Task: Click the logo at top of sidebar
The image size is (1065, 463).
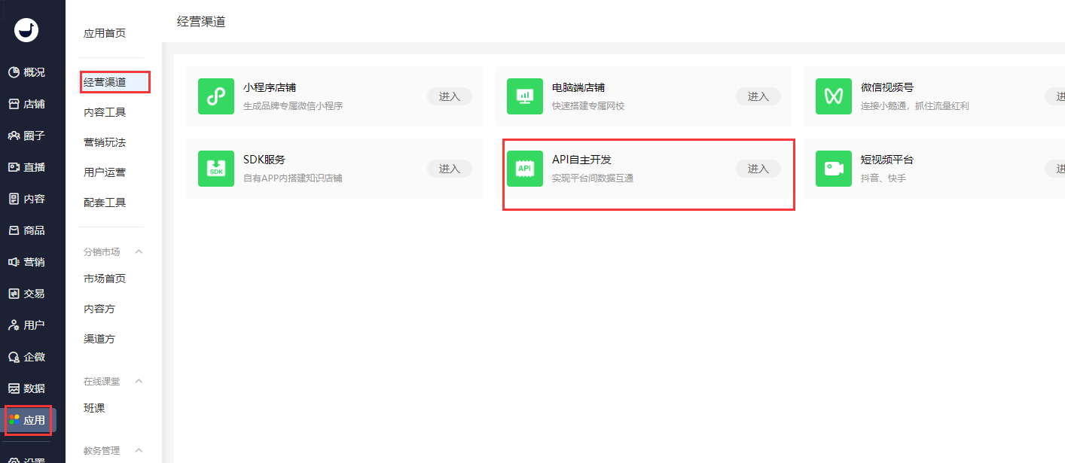Action: [26, 30]
